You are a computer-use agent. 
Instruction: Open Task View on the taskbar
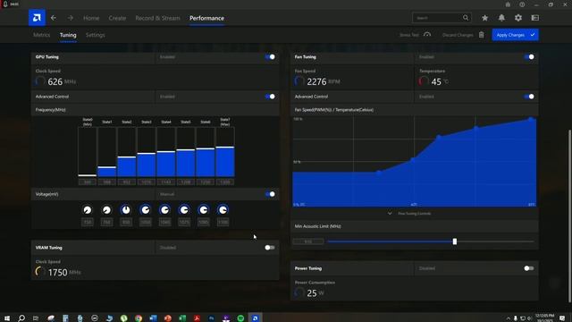click(x=36, y=318)
